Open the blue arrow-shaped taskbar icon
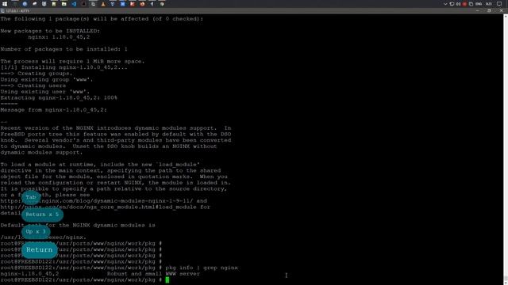The height and width of the screenshot is (285, 508). tap(152, 4)
